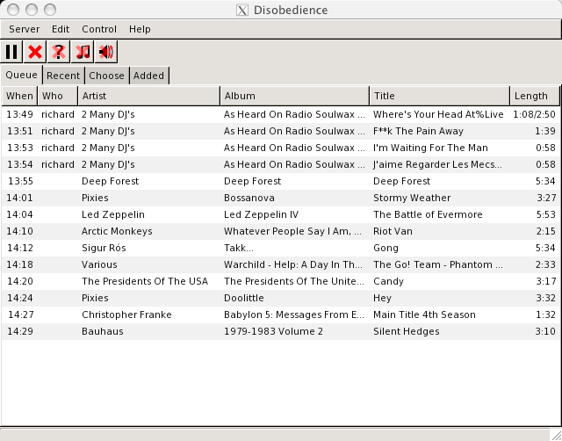This screenshot has width=562, height=441.
Task: Select track Hey
Action: [382, 298]
